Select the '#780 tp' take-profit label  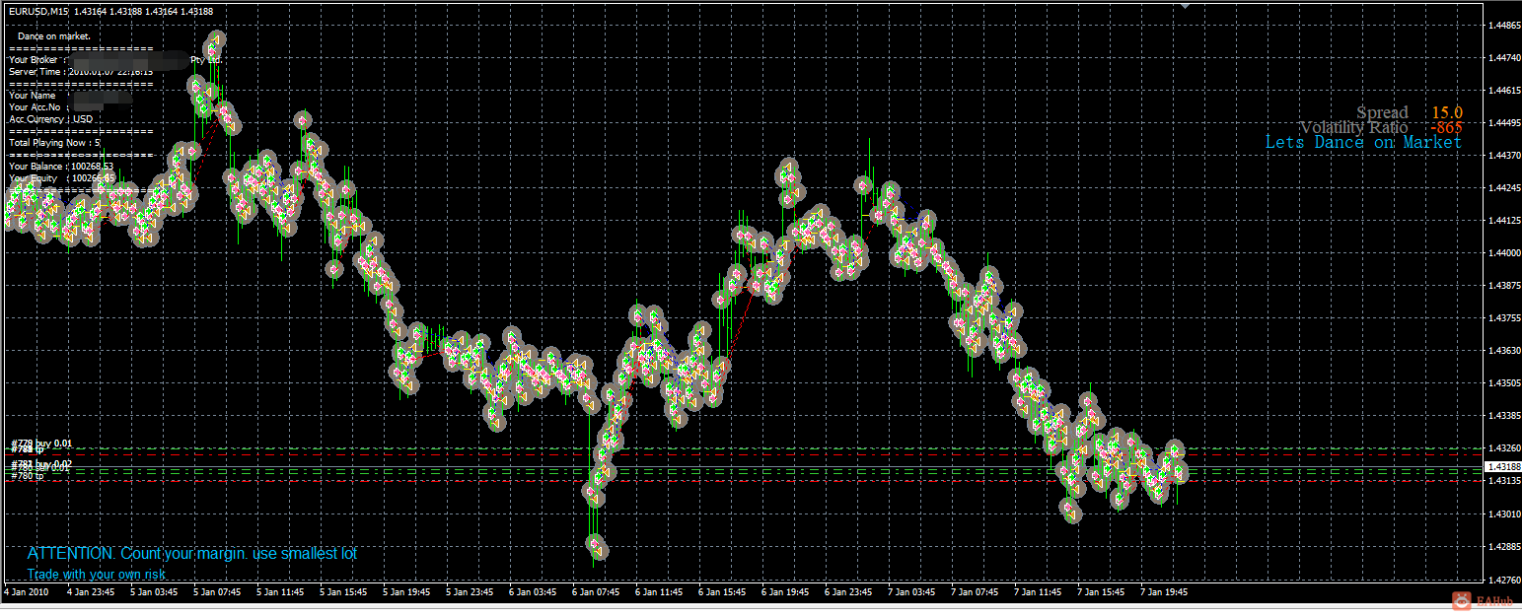(x=28, y=476)
